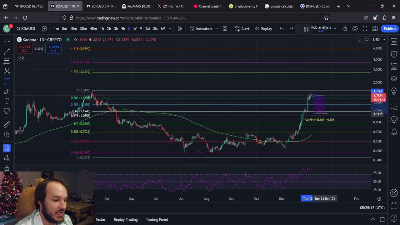
Task: Expand the timeframe list dropdown arrow
Action: coord(170,29)
